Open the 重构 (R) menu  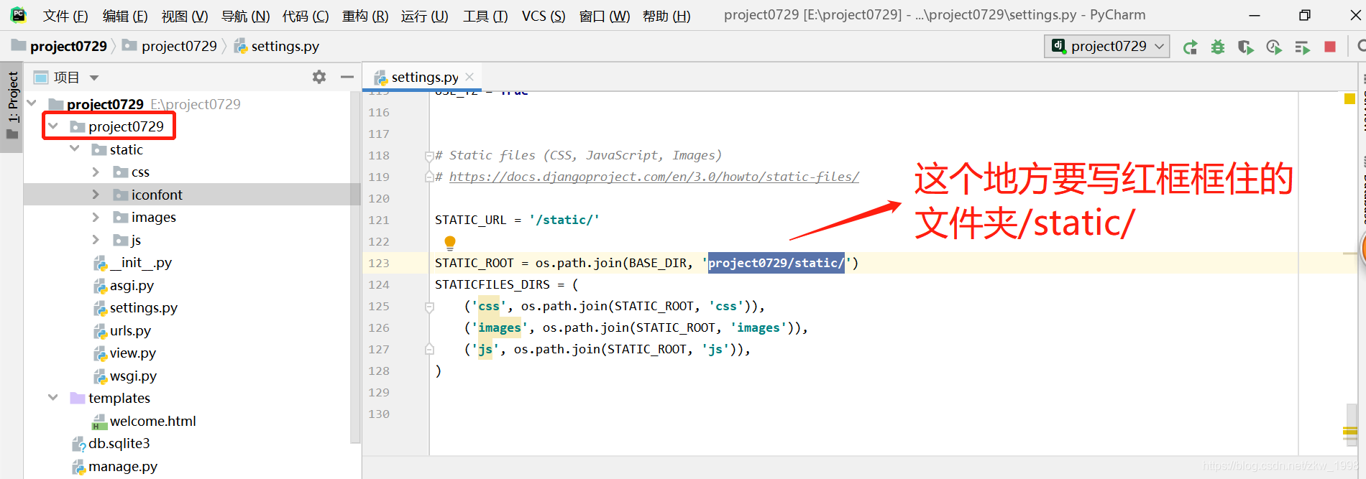[365, 16]
